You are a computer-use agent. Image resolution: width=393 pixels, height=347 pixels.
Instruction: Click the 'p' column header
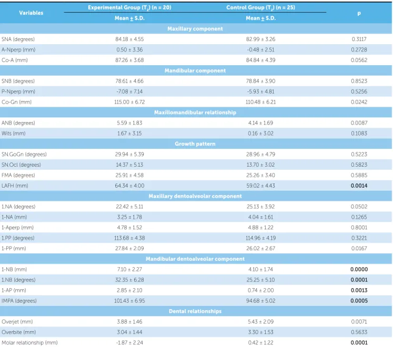[x=359, y=13]
